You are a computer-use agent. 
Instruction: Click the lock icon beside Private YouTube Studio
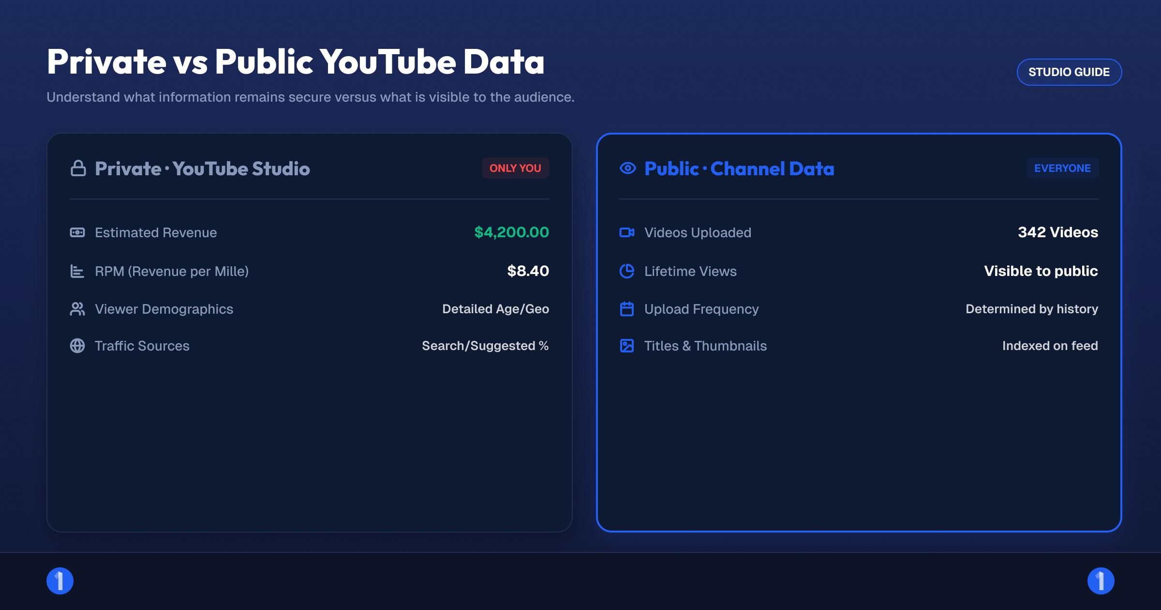[x=78, y=168]
